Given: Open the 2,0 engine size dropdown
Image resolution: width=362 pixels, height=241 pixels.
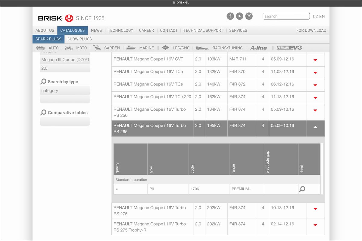Looking at the screenshot, I should click(65, 68).
